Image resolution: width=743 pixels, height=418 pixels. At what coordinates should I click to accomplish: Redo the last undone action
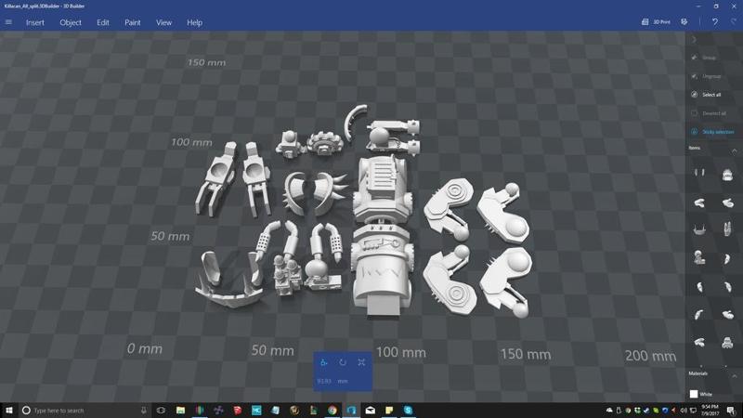[x=734, y=21]
